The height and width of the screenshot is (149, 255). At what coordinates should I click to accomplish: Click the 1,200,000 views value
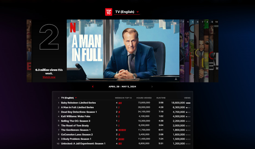pyautogui.click(x=179, y=144)
